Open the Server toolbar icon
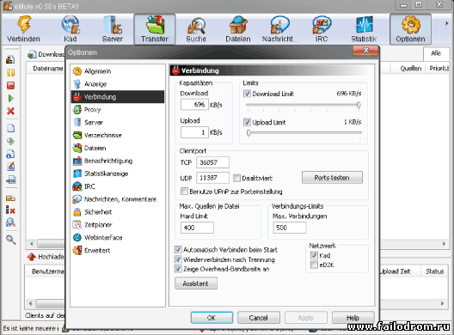The height and width of the screenshot is (335, 454). tap(112, 29)
